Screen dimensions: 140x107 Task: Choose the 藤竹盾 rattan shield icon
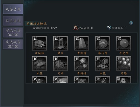coord(103,43)
